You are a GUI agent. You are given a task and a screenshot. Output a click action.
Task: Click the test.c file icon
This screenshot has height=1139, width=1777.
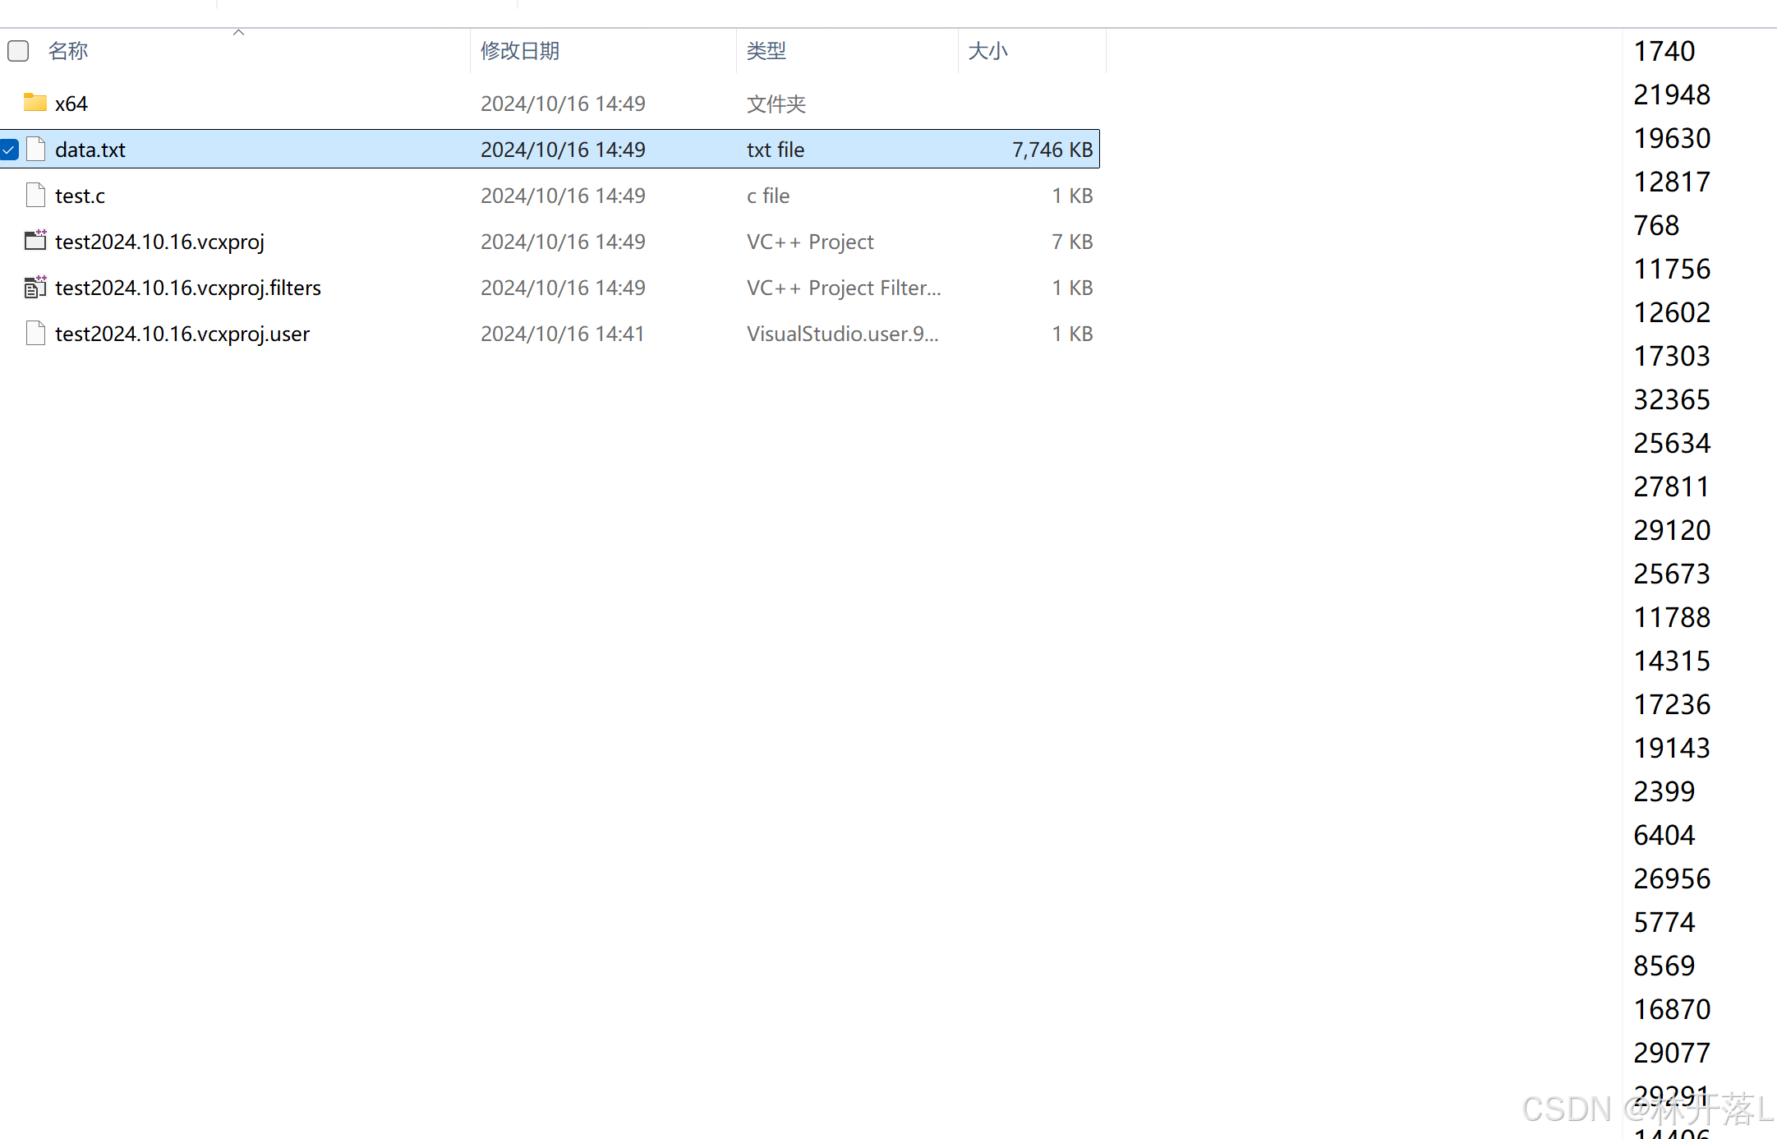[x=35, y=195]
